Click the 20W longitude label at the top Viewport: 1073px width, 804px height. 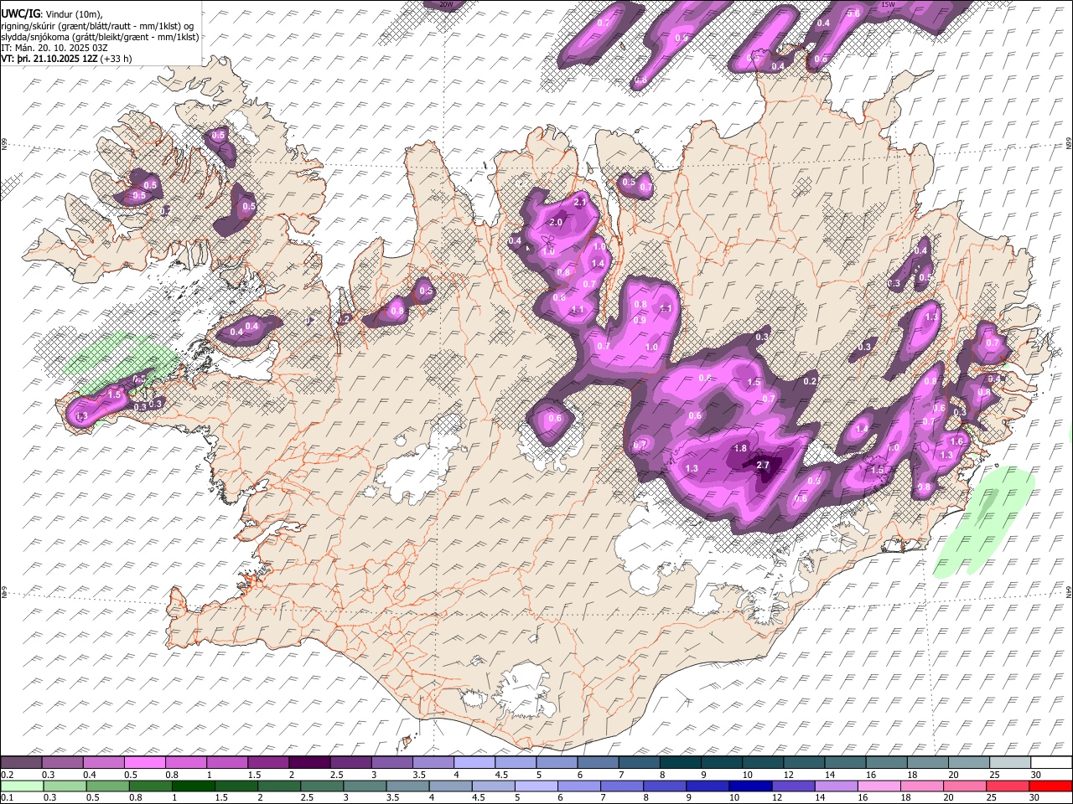coord(446,4)
